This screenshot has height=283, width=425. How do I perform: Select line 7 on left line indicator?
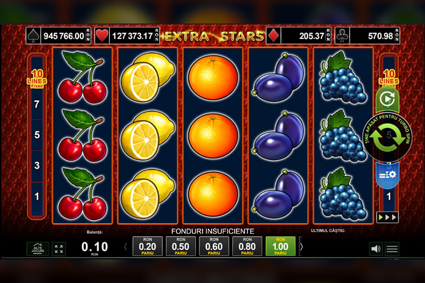[x=37, y=104]
